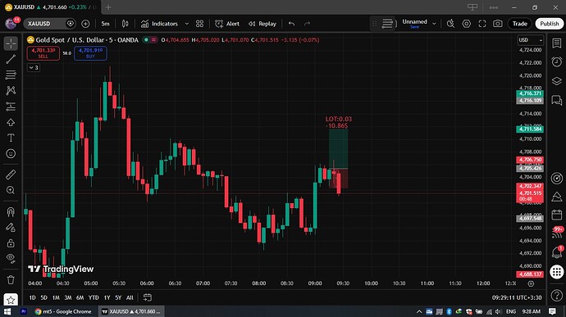Select the crosshair cursor tool
The image size is (566, 317).
coord(11,43)
